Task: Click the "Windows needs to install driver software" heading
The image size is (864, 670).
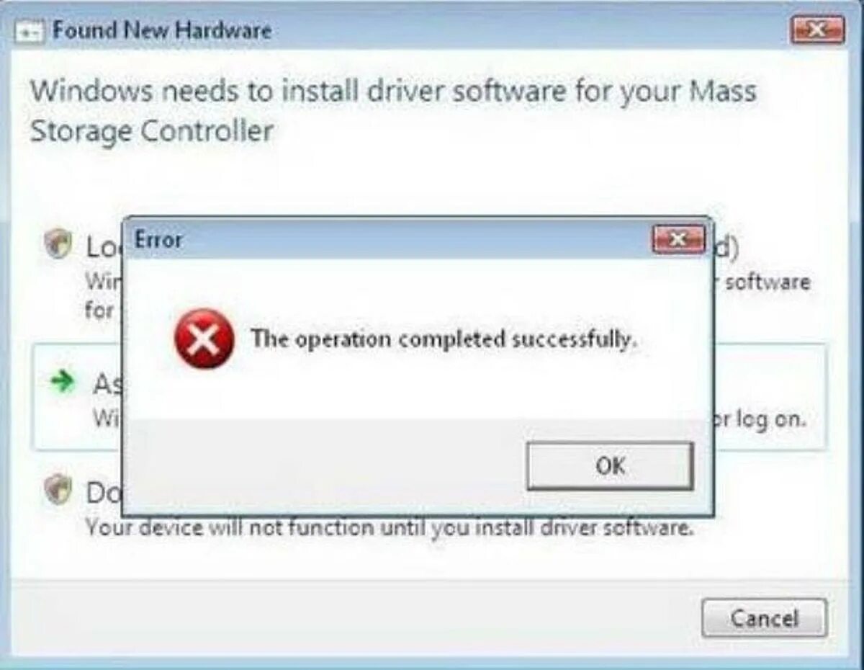Action: pos(393,92)
